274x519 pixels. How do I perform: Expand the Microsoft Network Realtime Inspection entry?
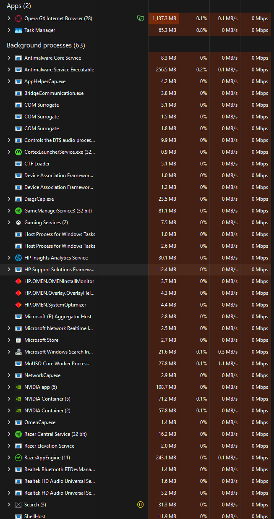[x=9, y=328]
